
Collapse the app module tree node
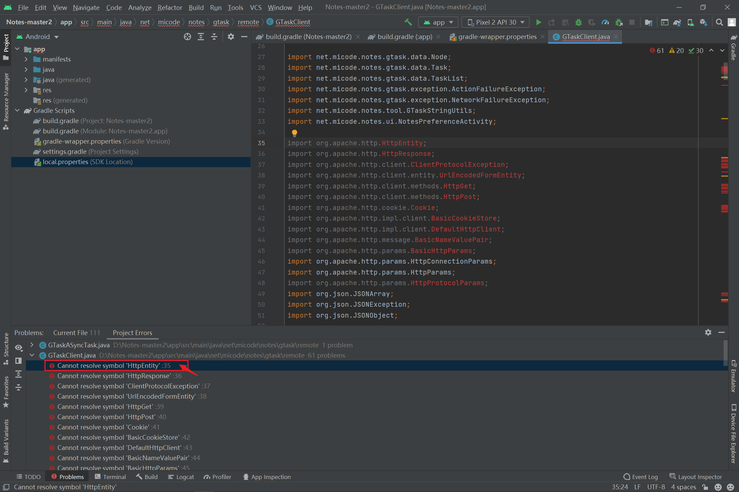(x=17, y=49)
